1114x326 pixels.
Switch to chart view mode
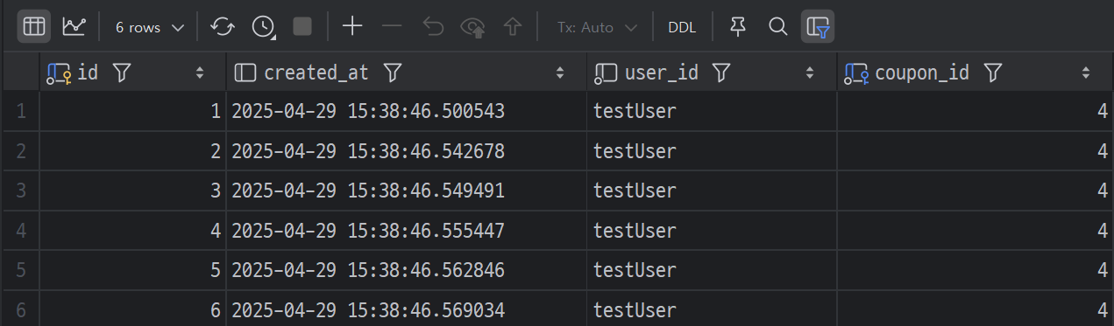pos(74,27)
